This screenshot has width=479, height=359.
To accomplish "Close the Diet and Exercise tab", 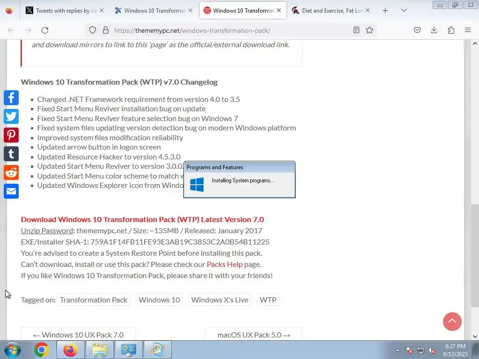I will pos(368,10).
